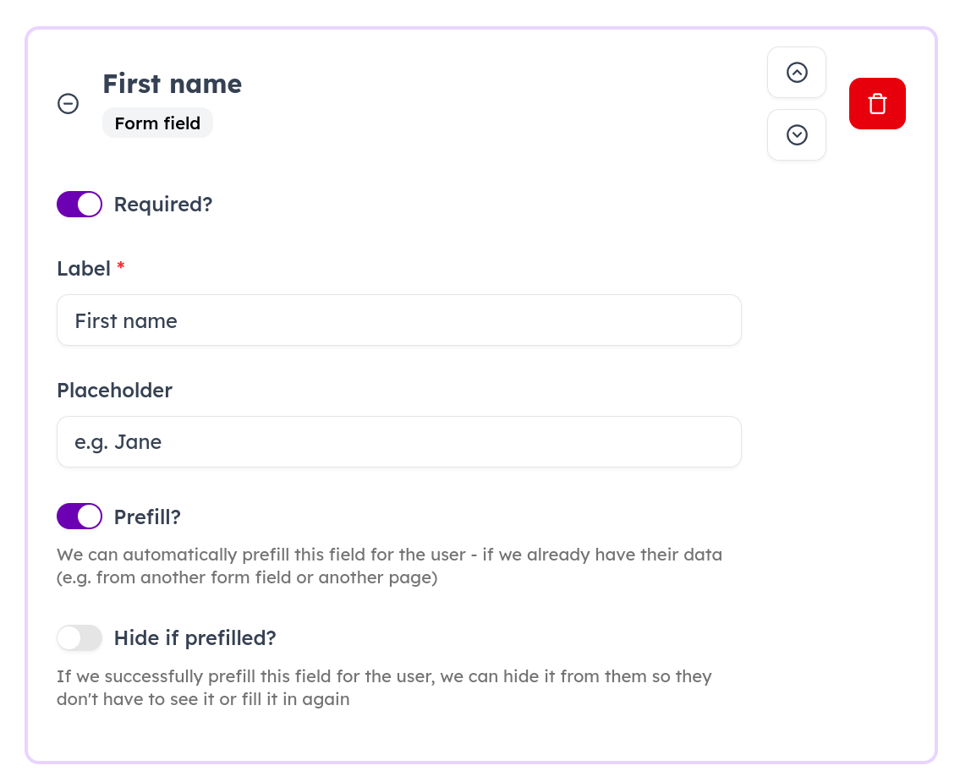Image resolution: width=960 pixels, height=782 pixels.
Task: Click into the Placeholder input box
Action: (398, 442)
